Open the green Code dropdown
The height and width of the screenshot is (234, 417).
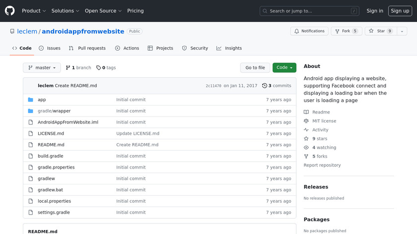284,68
